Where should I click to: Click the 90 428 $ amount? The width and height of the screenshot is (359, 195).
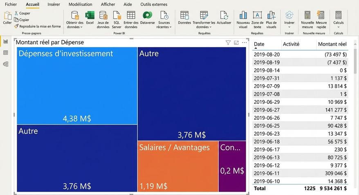tap(337, 126)
